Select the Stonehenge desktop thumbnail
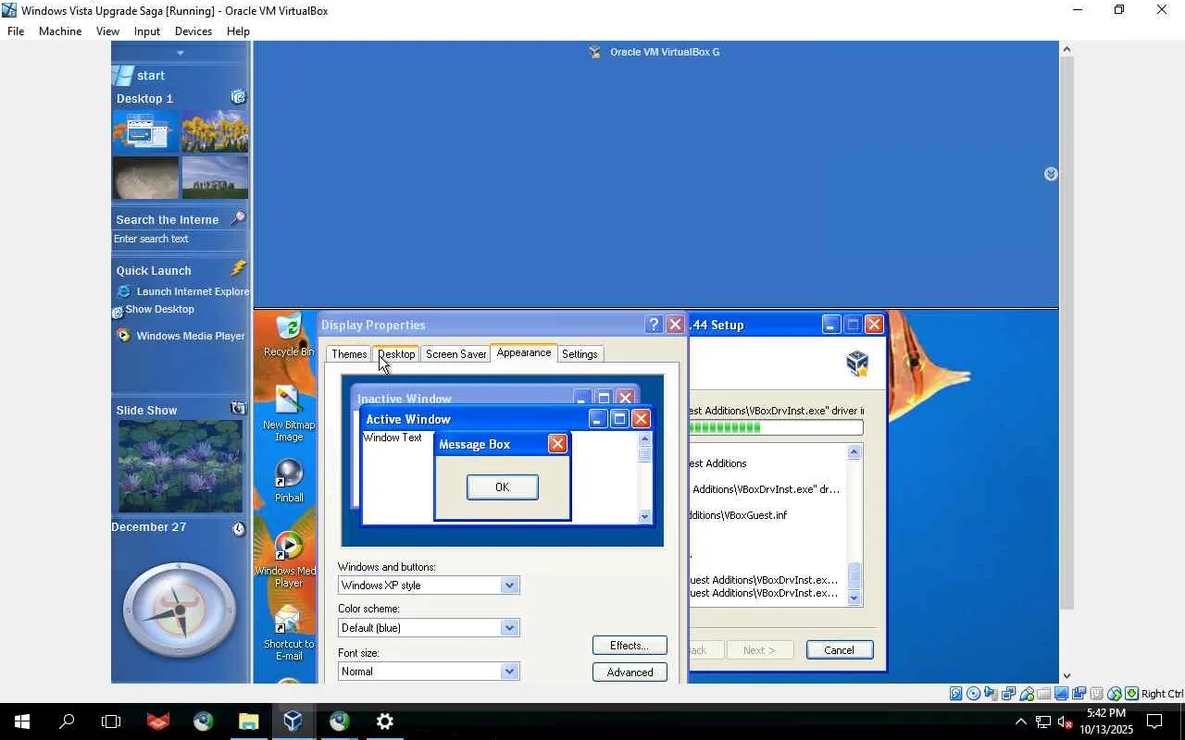The height and width of the screenshot is (740, 1185). 215,178
